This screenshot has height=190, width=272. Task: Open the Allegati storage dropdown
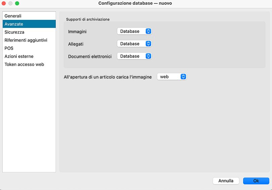(134, 44)
